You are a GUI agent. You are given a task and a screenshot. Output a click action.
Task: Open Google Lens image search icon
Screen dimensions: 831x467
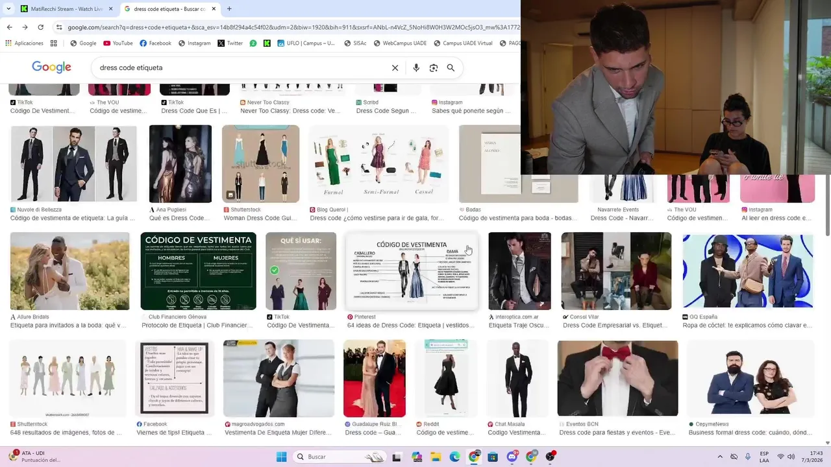pos(434,68)
